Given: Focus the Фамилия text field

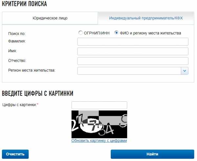Looking at the screenshot, I should 133,42.
